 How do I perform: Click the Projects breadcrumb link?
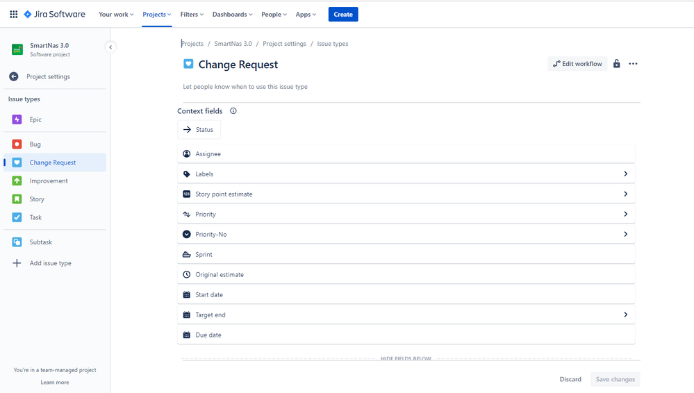click(192, 43)
